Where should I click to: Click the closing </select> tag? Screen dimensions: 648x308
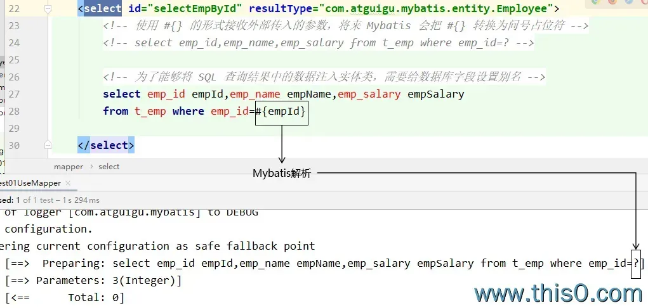105,146
